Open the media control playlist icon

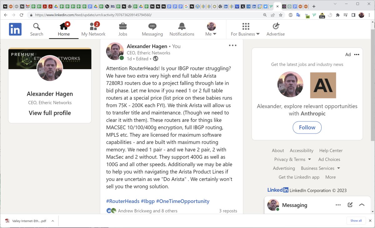pyautogui.click(x=346, y=15)
